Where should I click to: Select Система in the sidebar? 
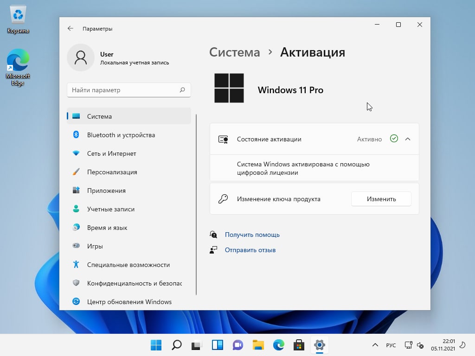coord(129,116)
